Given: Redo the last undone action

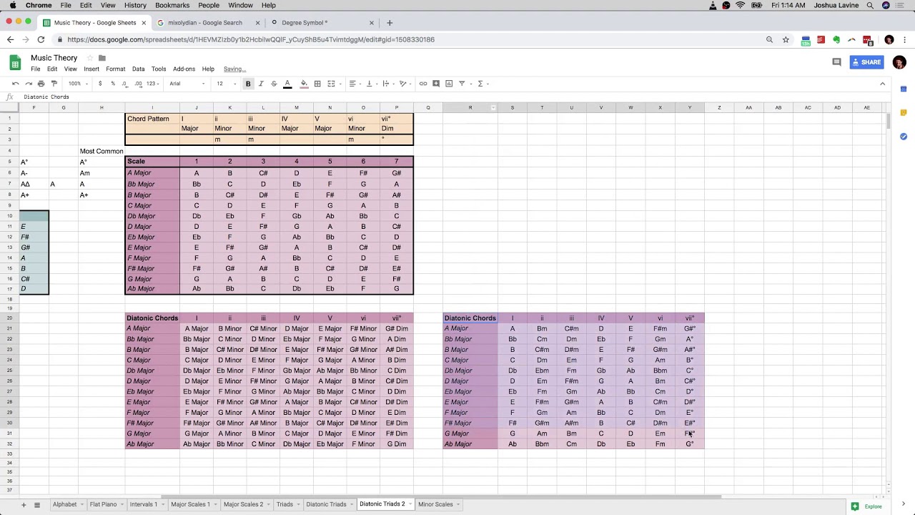Looking at the screenshot, I should tap(28, 84).
